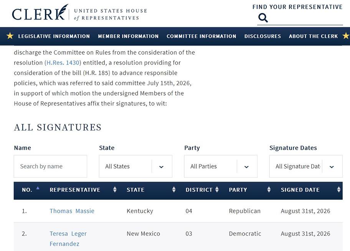The width and height of the screenshot is (350, 251).
Task: Sort by Signed Date column arrows
Action: pyautogui.click(x=338, y=190)
